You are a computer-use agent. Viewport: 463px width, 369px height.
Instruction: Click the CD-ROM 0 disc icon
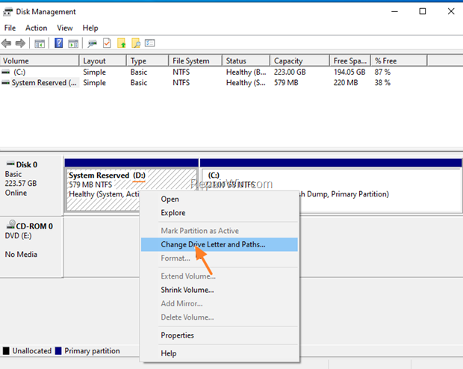pyautogui.click(x=10, y=224)
